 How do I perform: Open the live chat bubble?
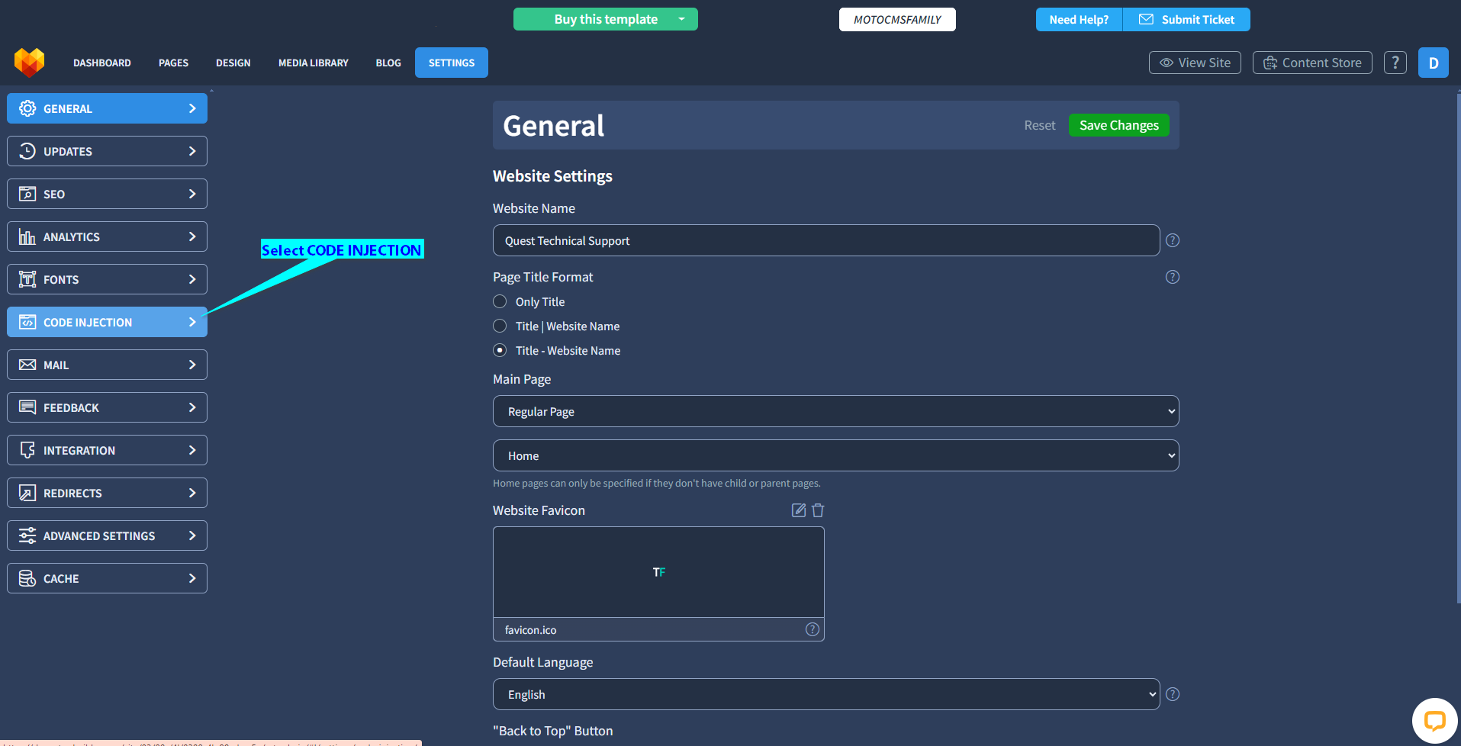point(1434,720)
